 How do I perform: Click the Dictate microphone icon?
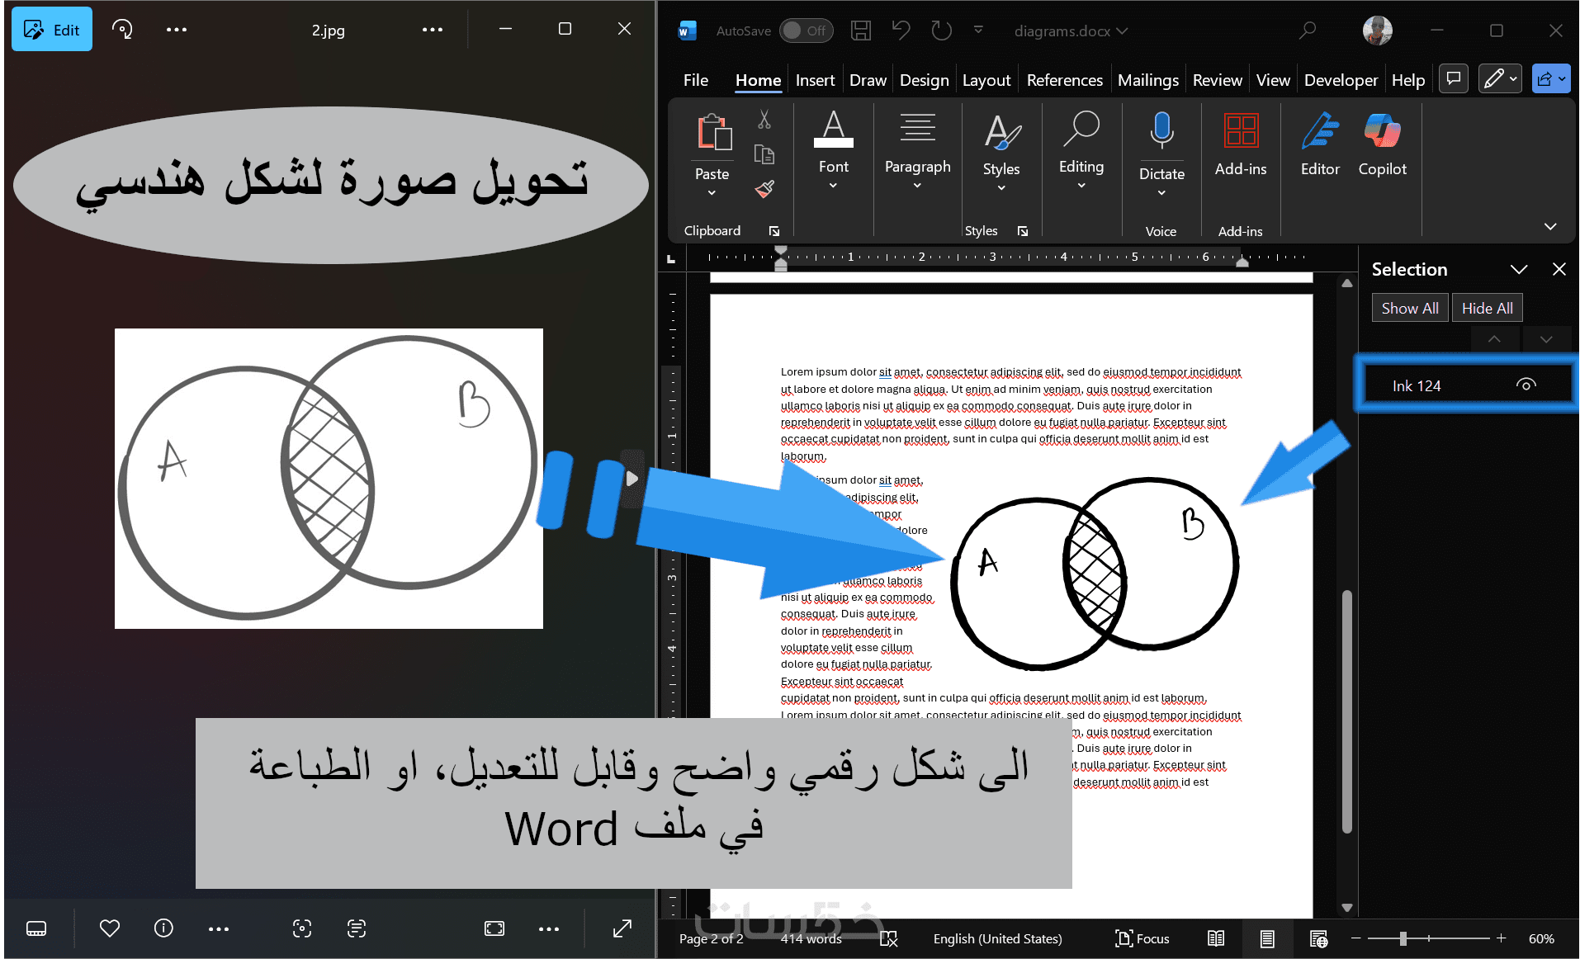tap(1161, 130)
